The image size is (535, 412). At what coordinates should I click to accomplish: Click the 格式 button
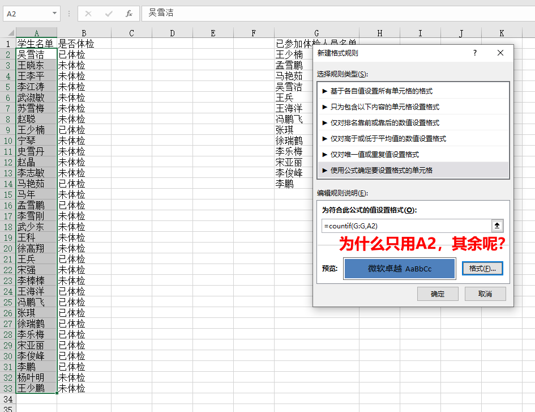pyautogui.click(x=482, y=269)
